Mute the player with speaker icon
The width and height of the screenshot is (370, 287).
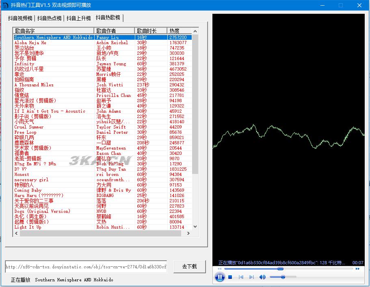[x=262, y=277]
